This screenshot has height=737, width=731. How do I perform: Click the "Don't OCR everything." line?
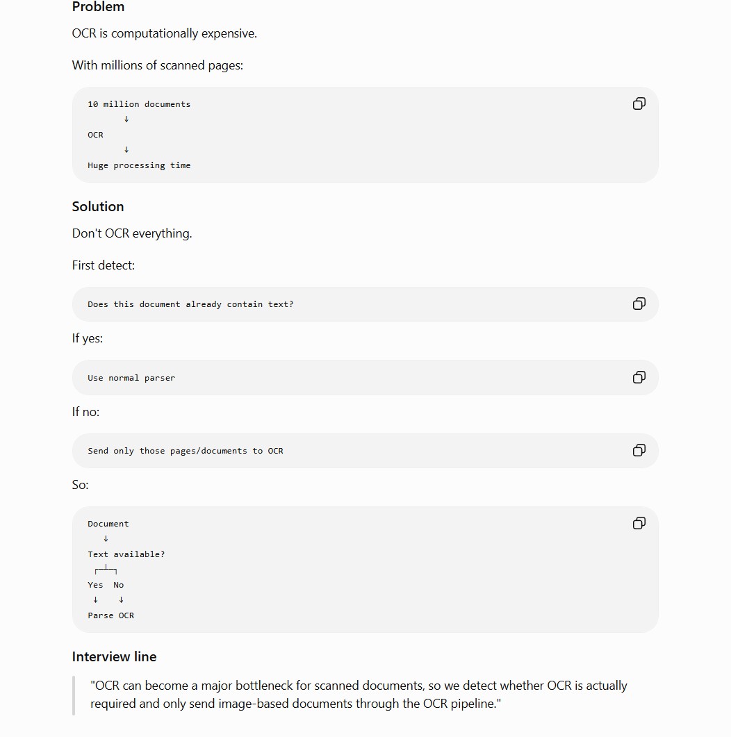(x=132, y=233)
